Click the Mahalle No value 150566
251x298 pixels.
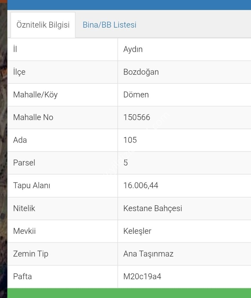point(137,117)
